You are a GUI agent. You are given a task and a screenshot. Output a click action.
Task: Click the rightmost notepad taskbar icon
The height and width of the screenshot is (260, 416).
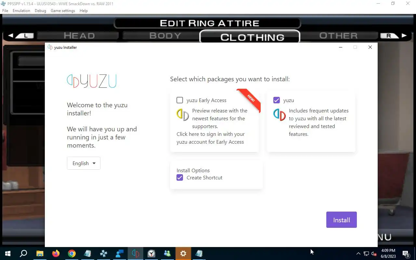[199, 253]
